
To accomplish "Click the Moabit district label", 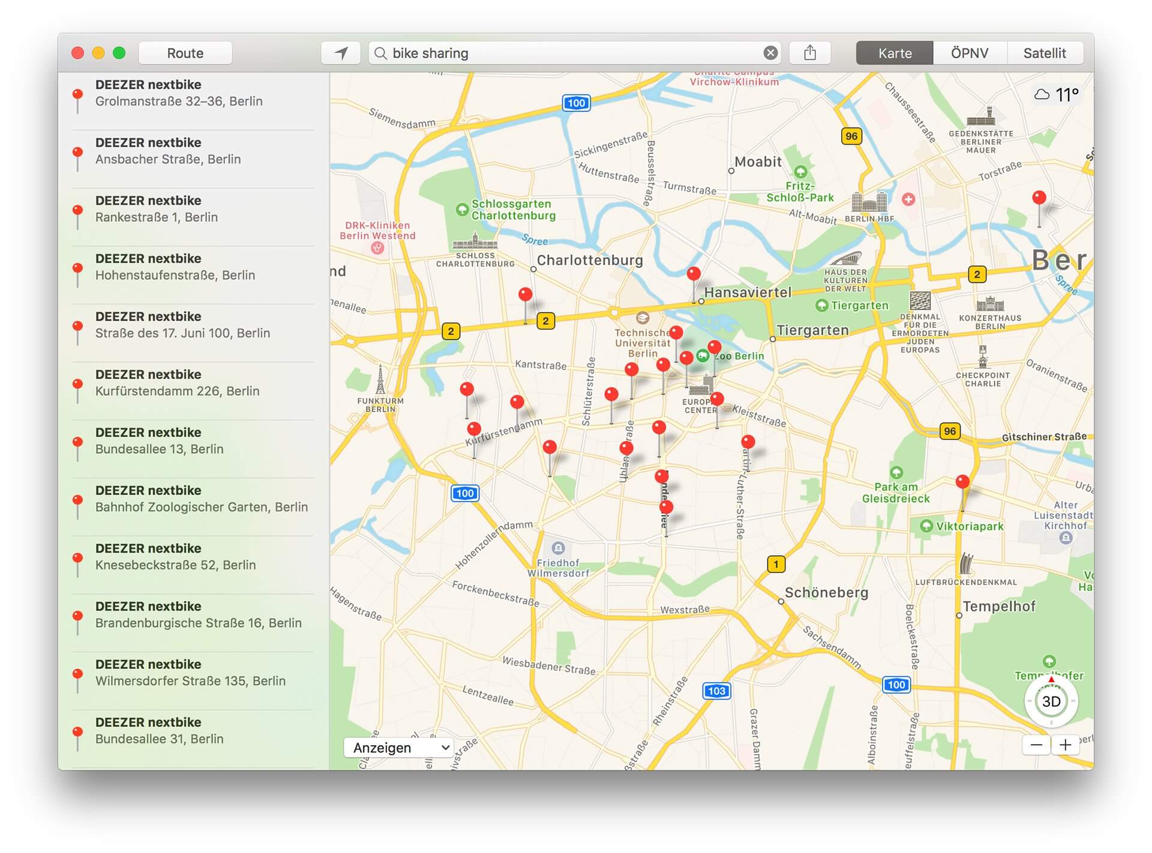I will (758, 162).
